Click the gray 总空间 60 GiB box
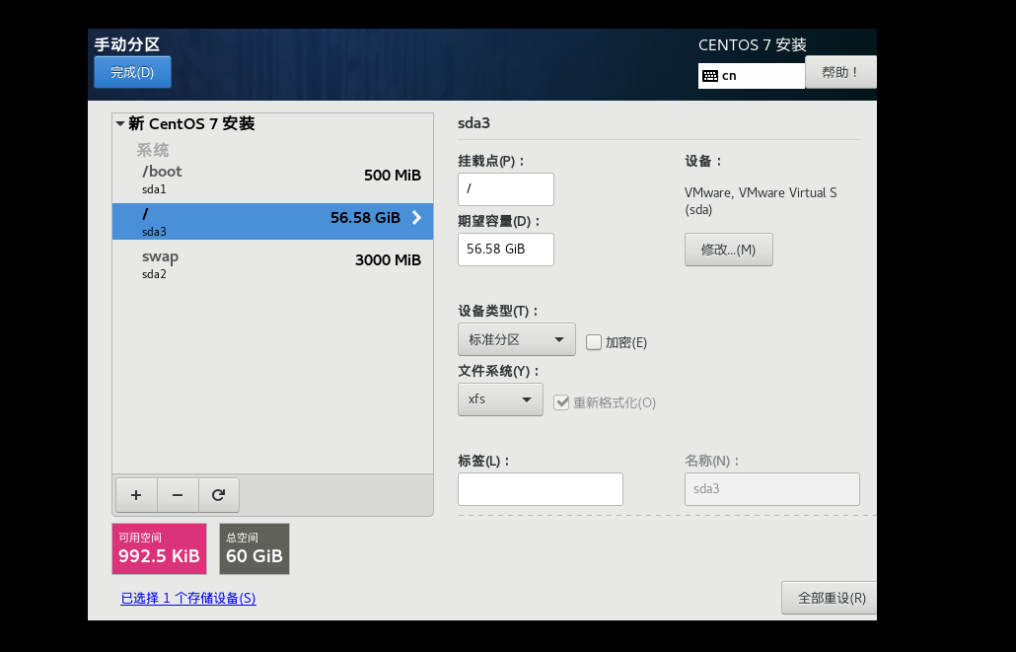The image size is (1016, 652). [254, 549]
